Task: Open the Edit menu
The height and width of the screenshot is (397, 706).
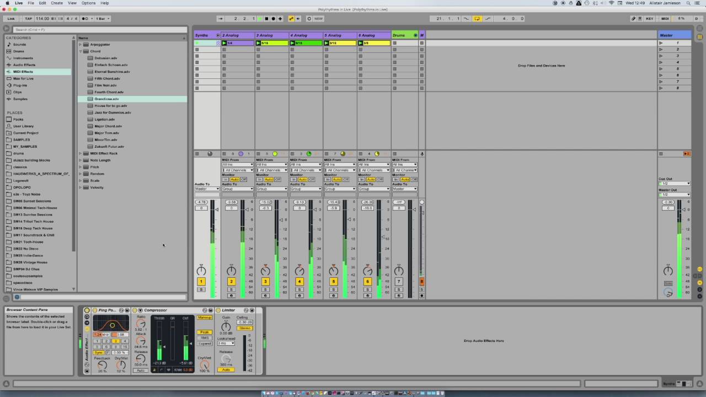Action: tap(42, 3)
